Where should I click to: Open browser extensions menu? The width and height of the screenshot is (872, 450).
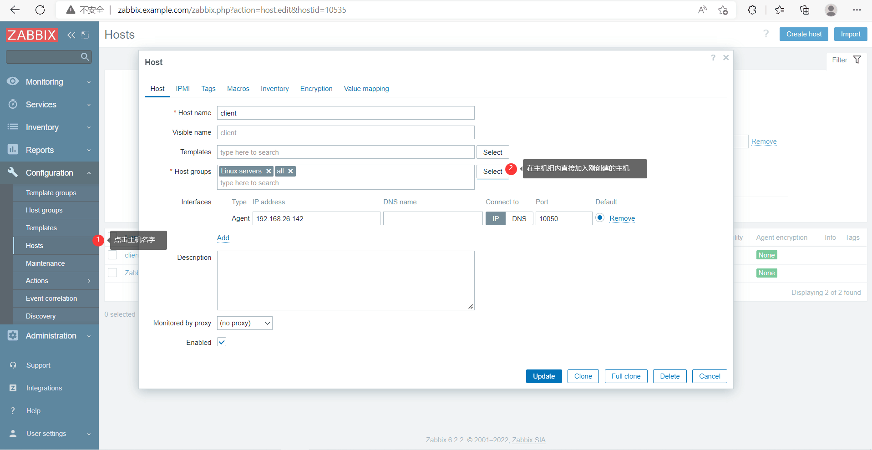click(x=752, y=10)
